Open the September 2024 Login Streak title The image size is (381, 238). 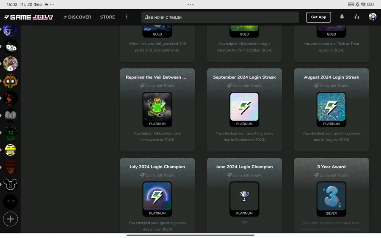tap(244, 77)
